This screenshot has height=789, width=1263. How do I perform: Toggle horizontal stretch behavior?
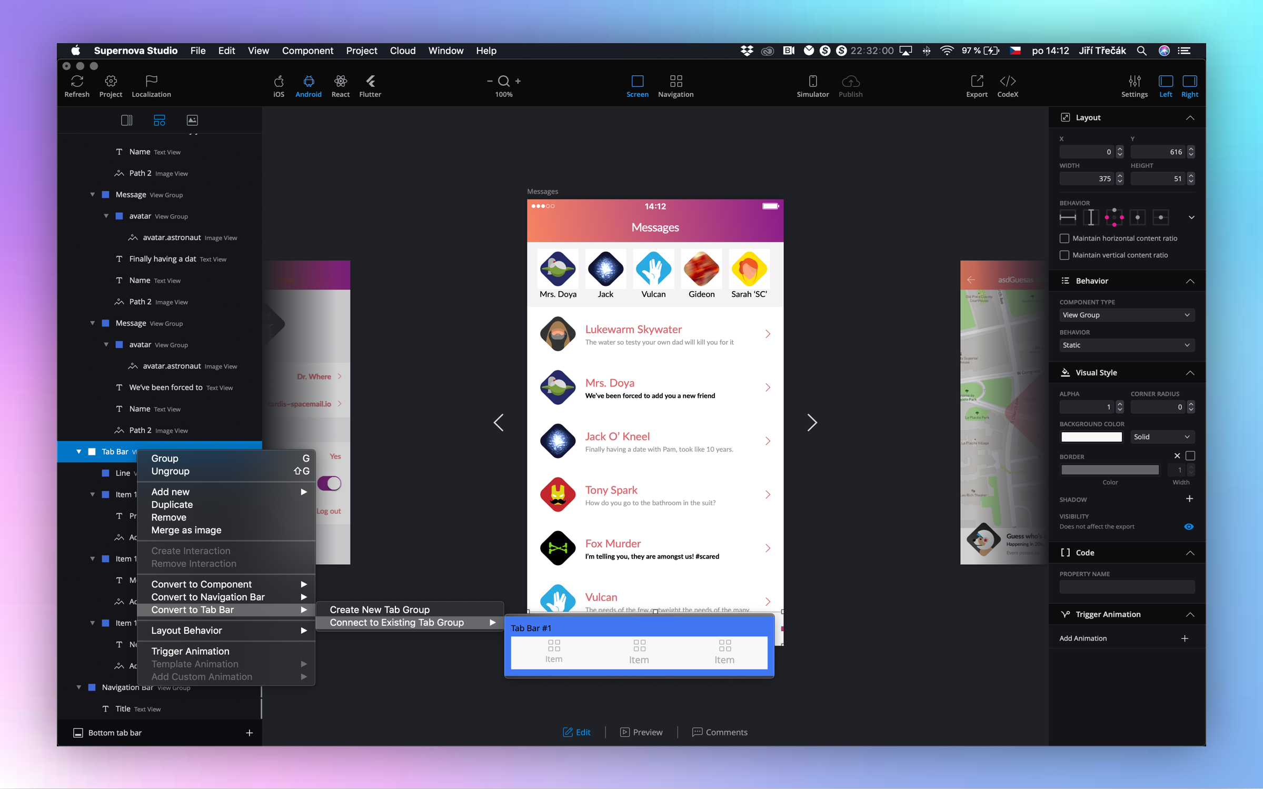pos(1068,217)
